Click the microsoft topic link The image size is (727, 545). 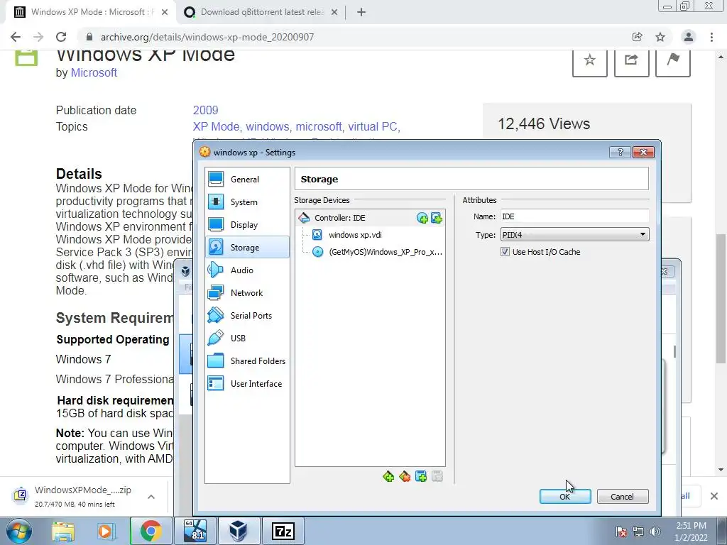click(319, 126)
